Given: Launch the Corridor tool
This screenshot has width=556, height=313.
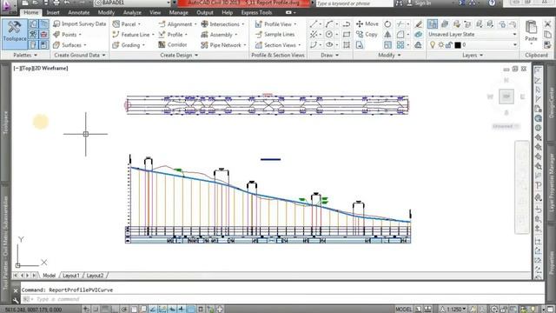Looking at the screenshot, I should tap(173, 44).
